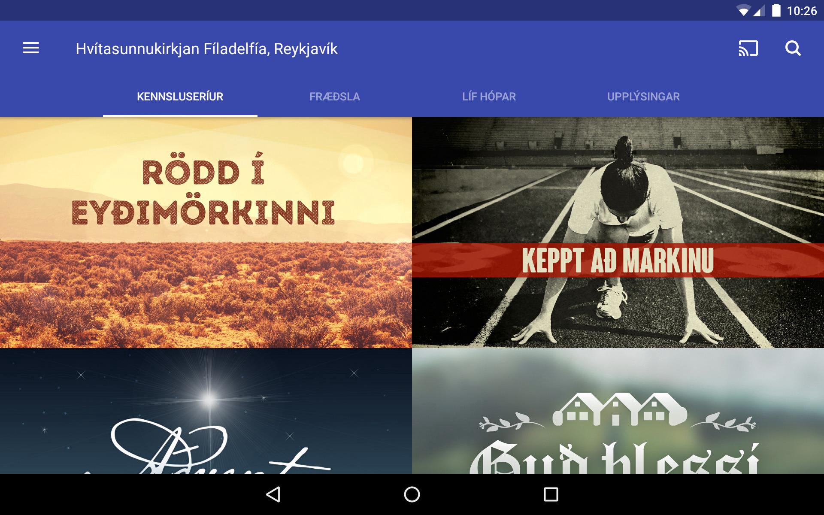Viewport: 824px width, 515px height.
Task: Switch to the FRÆÐSLA tab
Action: (x=335, y=97)
